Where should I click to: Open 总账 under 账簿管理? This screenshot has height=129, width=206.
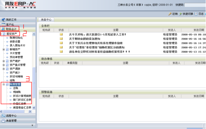click(16, 88)
